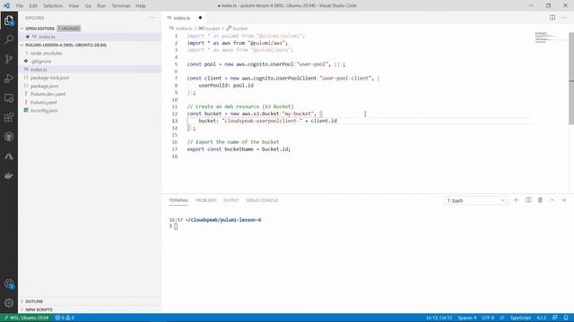Kill the terminal with trash icon
Viewport: 574px width, 322px height.
coord(540,200)
